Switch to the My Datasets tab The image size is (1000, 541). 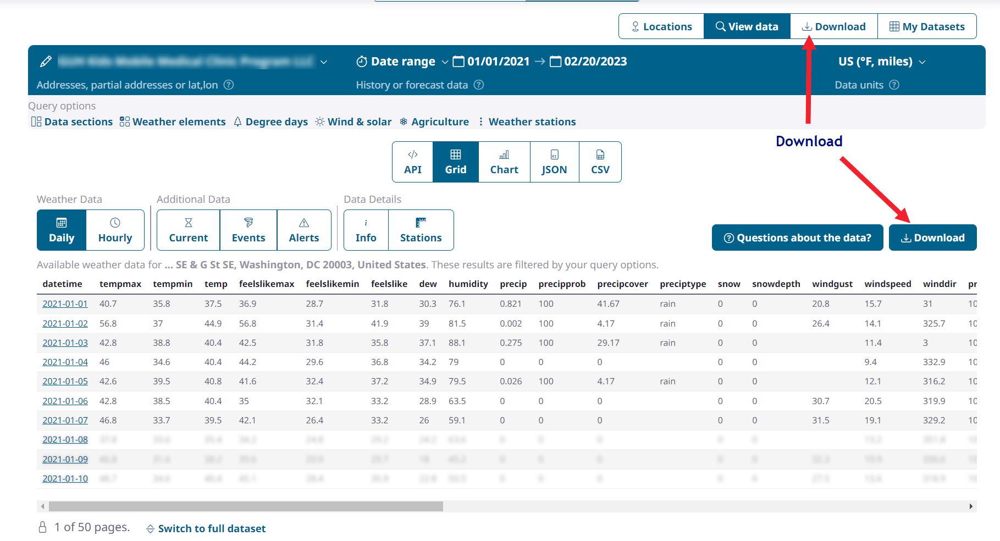[927, 26]
